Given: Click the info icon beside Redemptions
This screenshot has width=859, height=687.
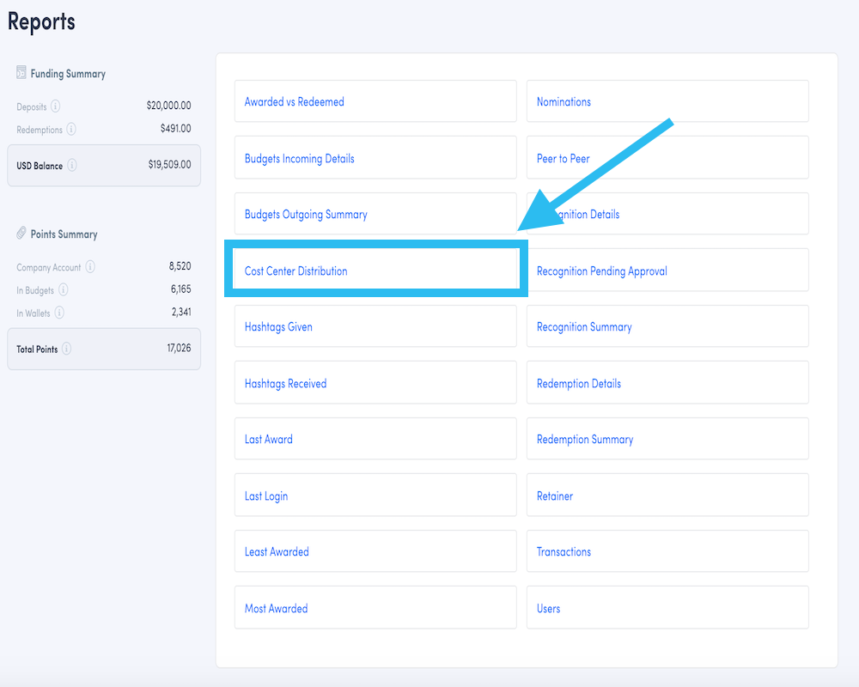Looking at the screenshot, I should tap(70, 129).
